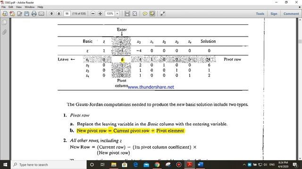Show attachments paperclip panel icon

[x=4, y=32]
